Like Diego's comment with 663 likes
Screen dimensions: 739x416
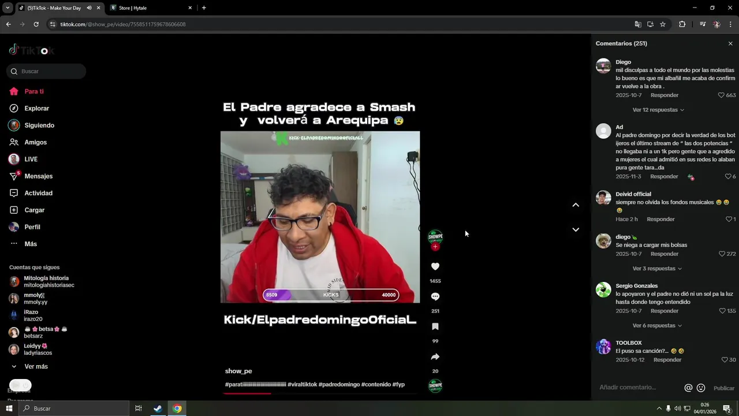[x=721, y=95]
